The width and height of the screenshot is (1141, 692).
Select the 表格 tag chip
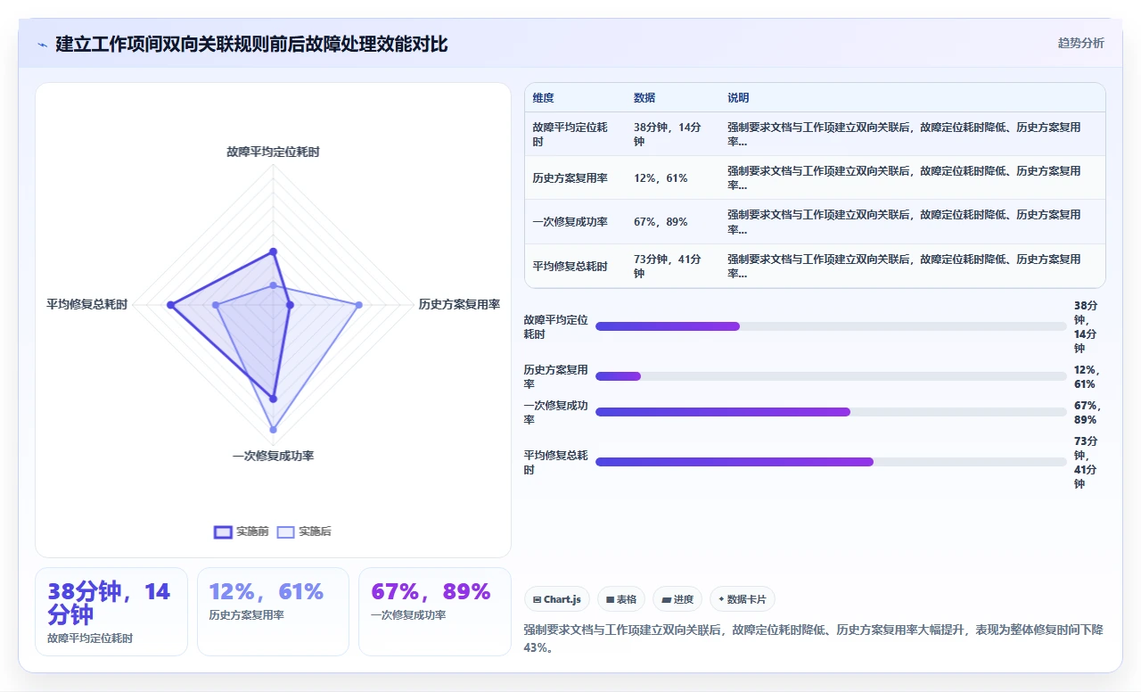(x=621, y=599)
